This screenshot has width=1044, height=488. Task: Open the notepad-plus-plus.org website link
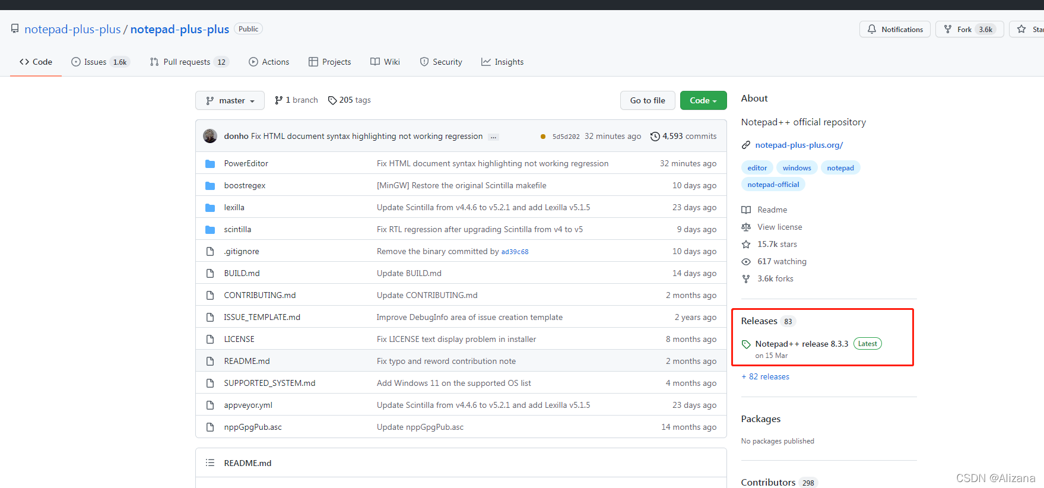click(x=799, y=145)
